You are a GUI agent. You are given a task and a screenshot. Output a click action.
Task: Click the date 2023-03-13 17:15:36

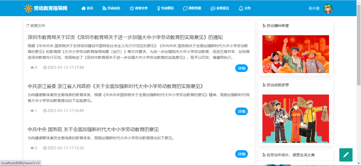tap(66, 148)
